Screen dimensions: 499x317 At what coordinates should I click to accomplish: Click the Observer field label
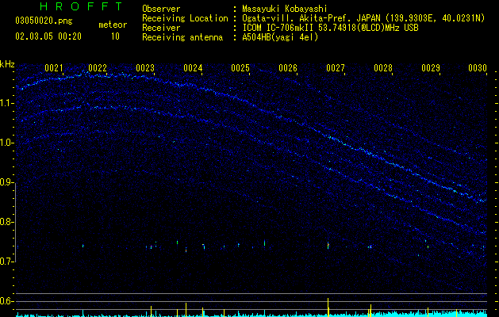click(x=161, y=9)
